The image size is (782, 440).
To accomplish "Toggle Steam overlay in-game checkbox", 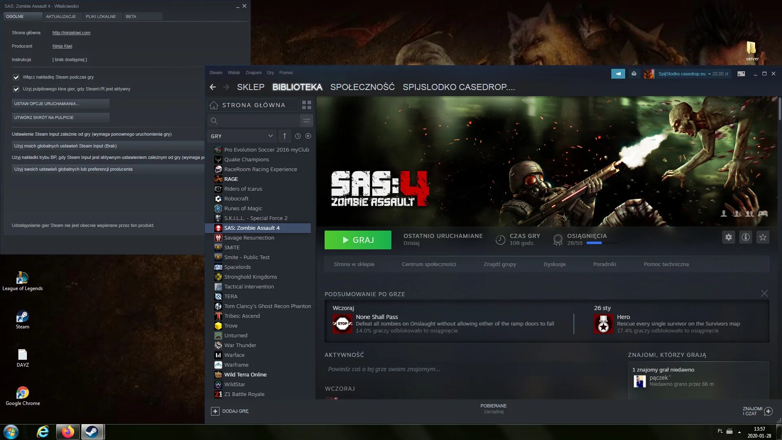I will click(16, 77).
